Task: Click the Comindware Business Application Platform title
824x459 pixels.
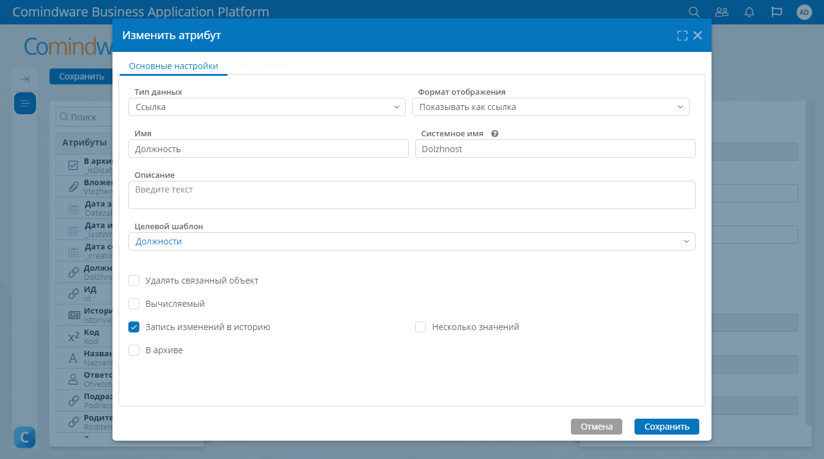Action: point(141,12)
